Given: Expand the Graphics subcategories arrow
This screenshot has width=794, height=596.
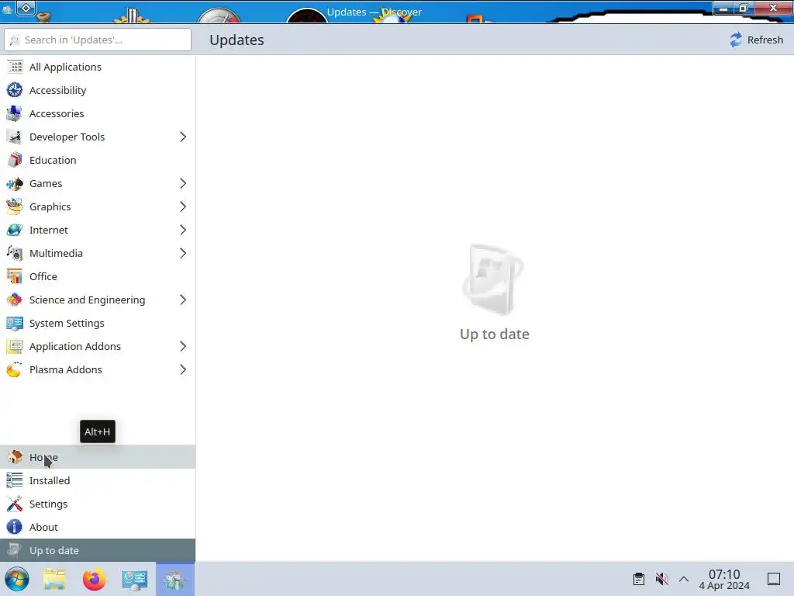Looking at the screenshot, I should point(183,206).
